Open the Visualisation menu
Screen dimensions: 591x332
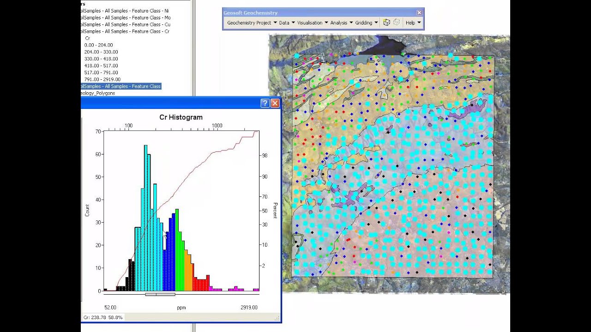point(313,23)
